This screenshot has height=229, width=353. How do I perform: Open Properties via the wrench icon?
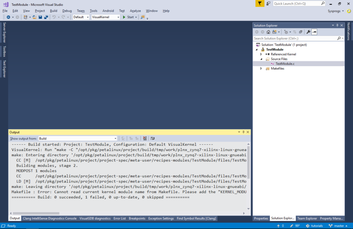[309, 32]
